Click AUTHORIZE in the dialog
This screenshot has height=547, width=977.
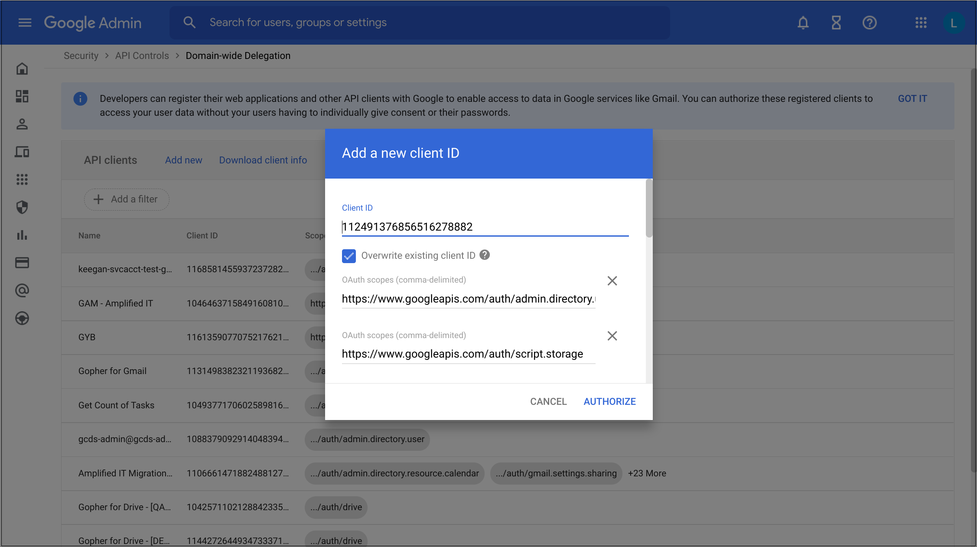tap(609, 401)
